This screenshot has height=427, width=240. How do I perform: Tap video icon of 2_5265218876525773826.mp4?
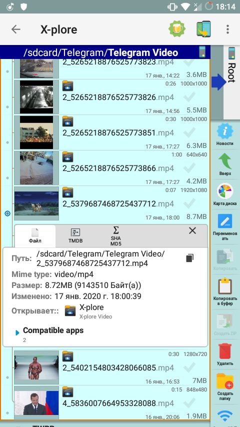[67, 86]
